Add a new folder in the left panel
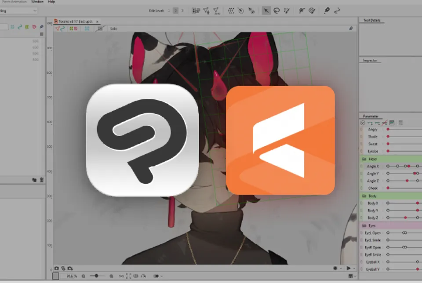Viewport: 422px width, 283px height. click(x=34, y=180)
